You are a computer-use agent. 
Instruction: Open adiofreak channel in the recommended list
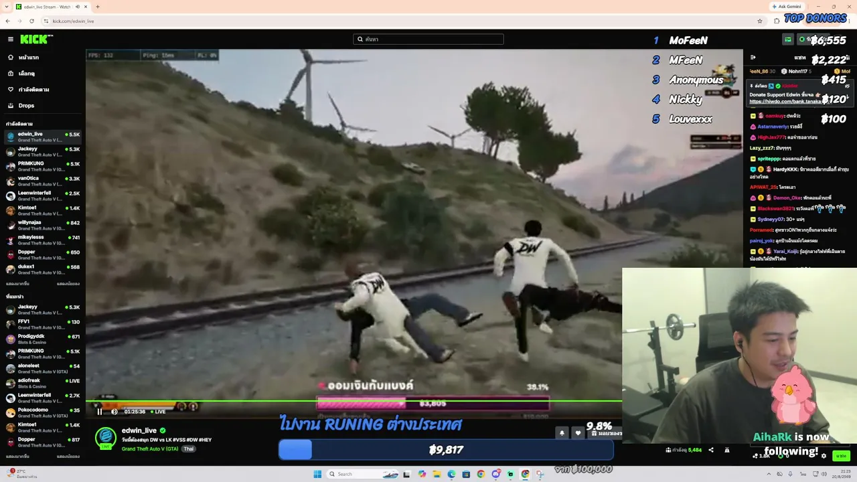(x=43, y=383)
